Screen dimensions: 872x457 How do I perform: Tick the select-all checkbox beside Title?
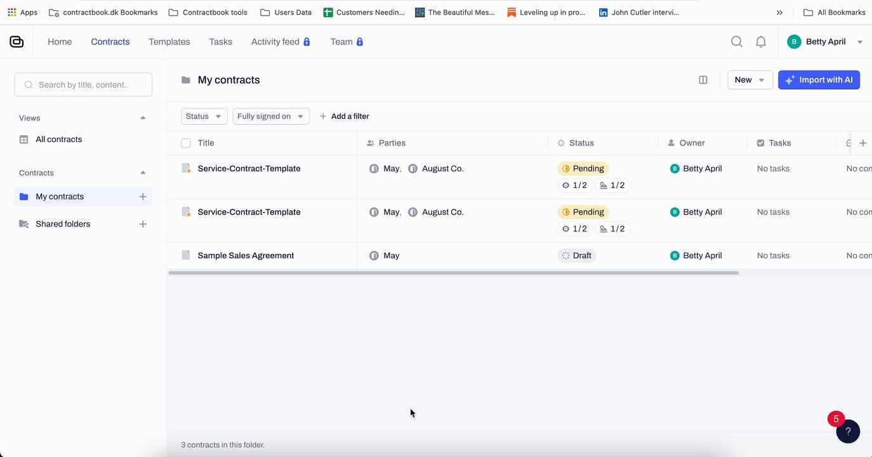[186, 143]
